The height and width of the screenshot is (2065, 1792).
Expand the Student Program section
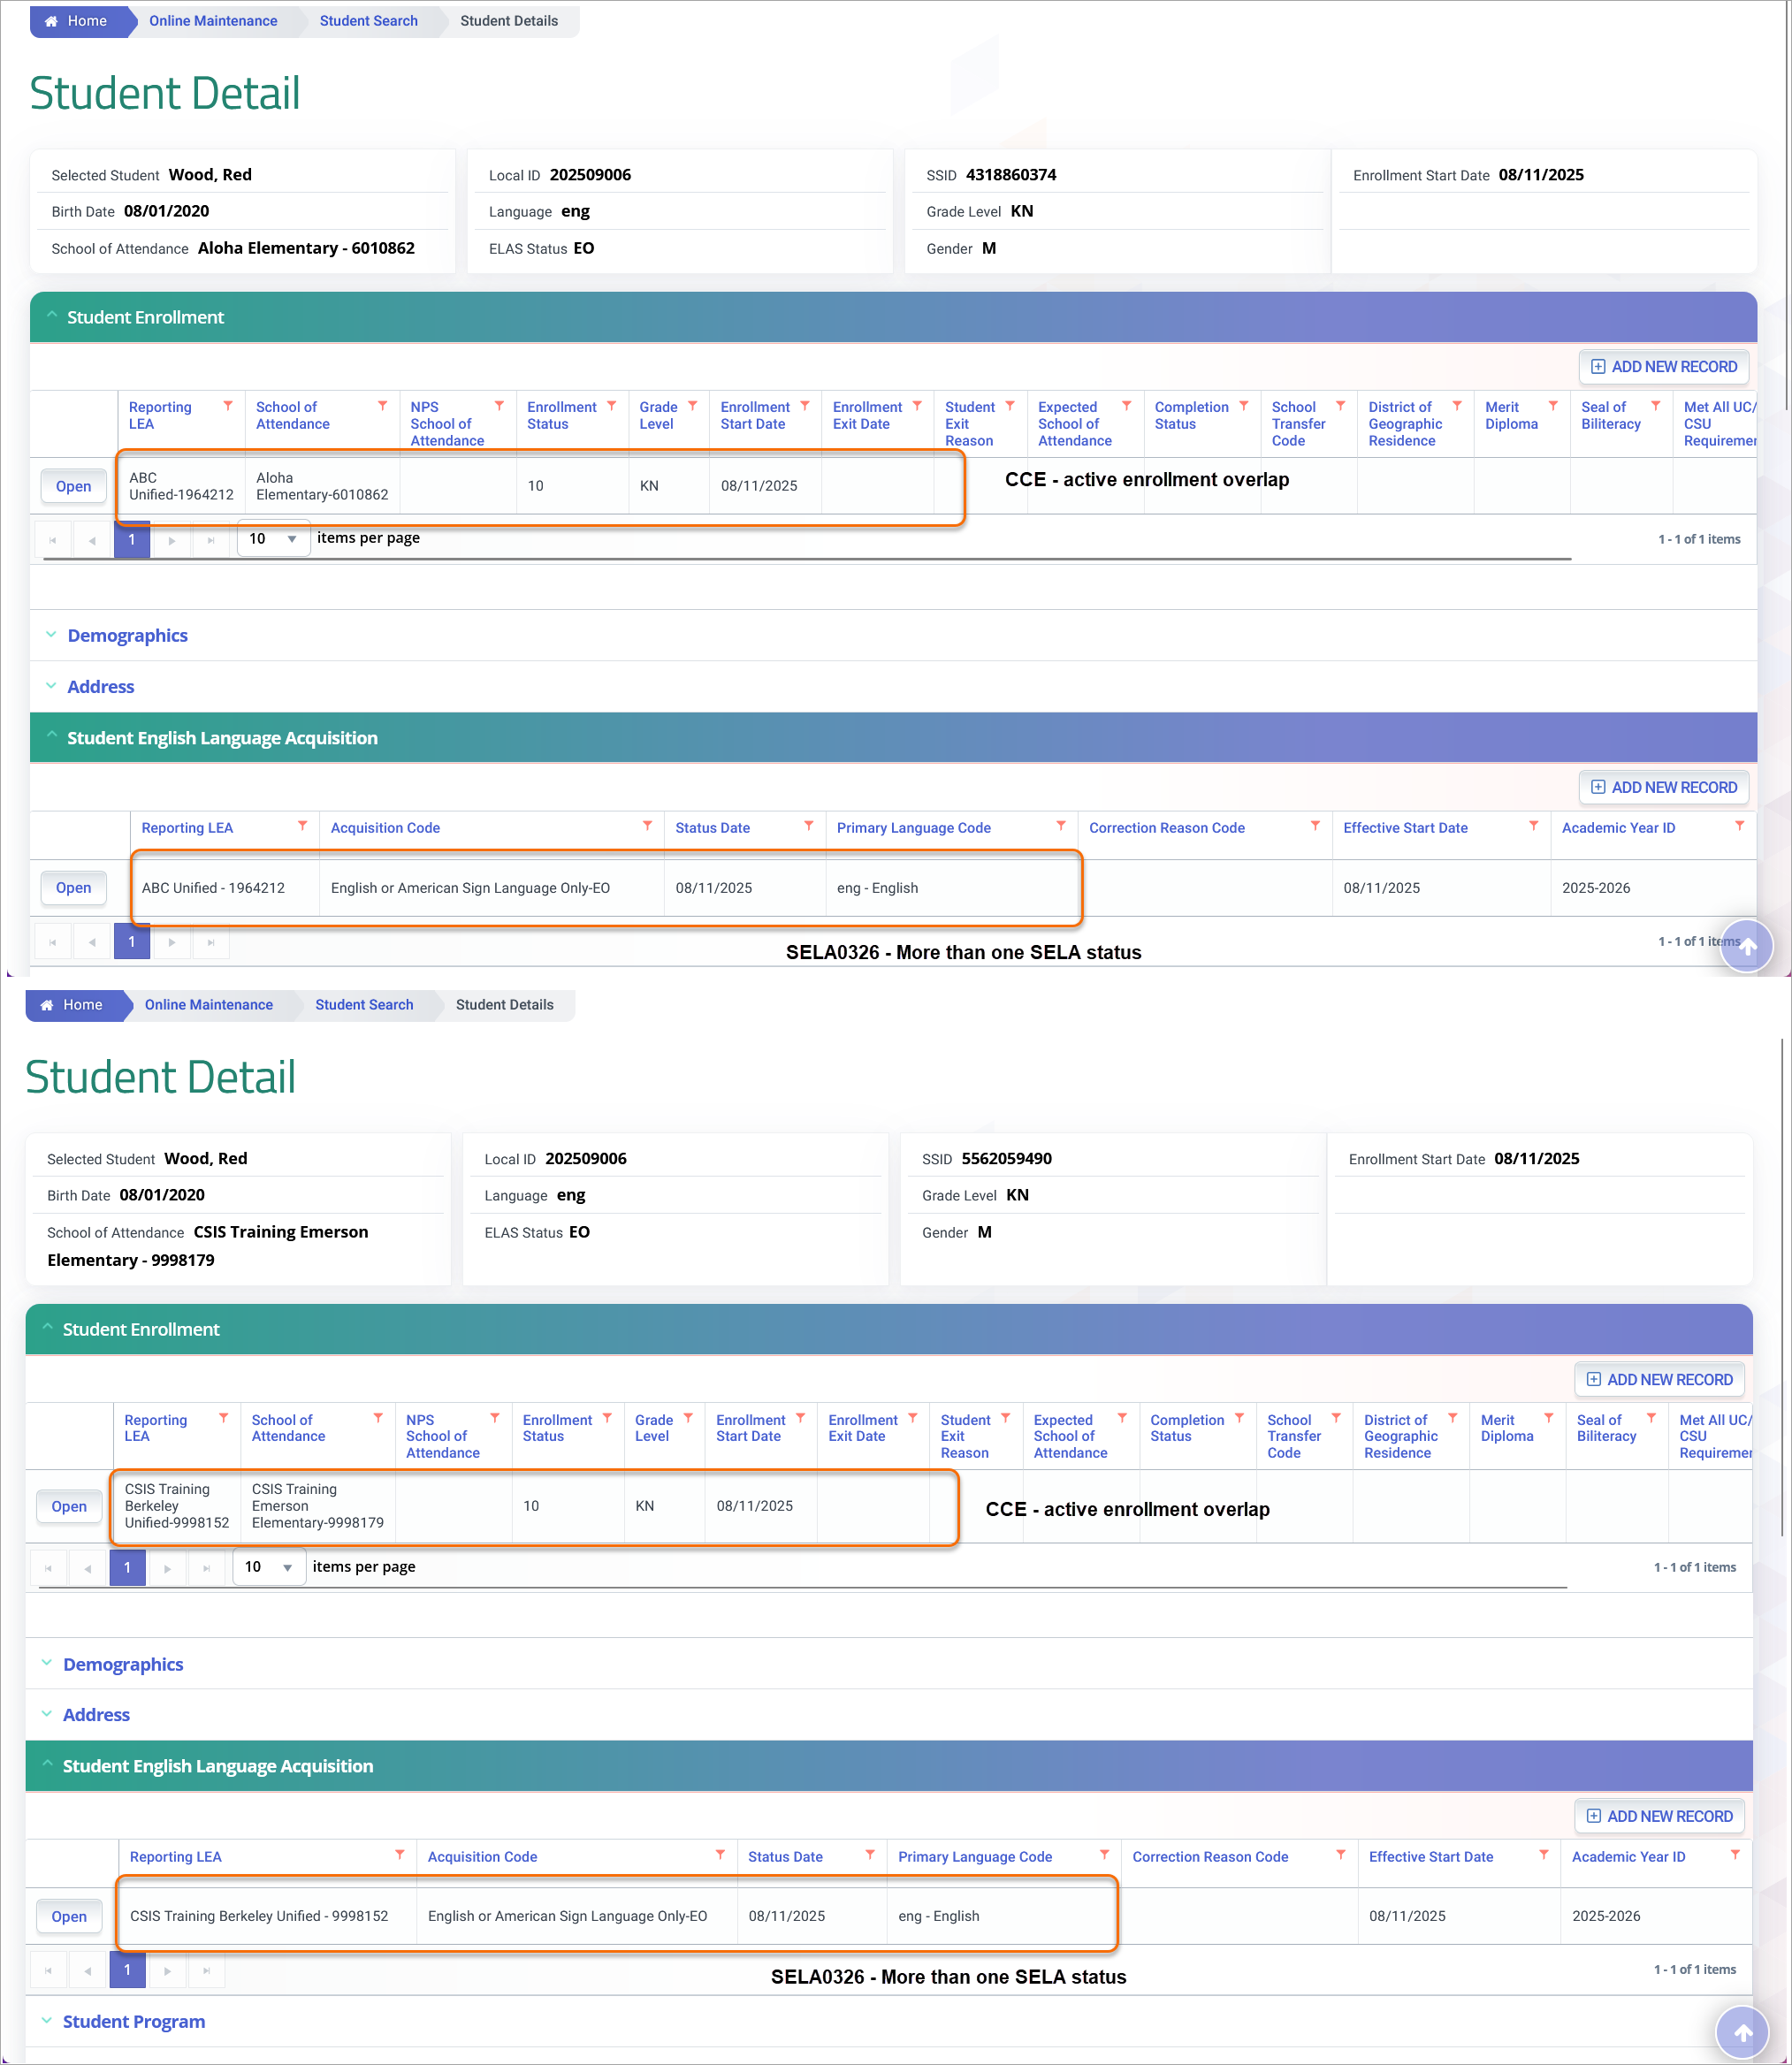(x=133, y=2022)
